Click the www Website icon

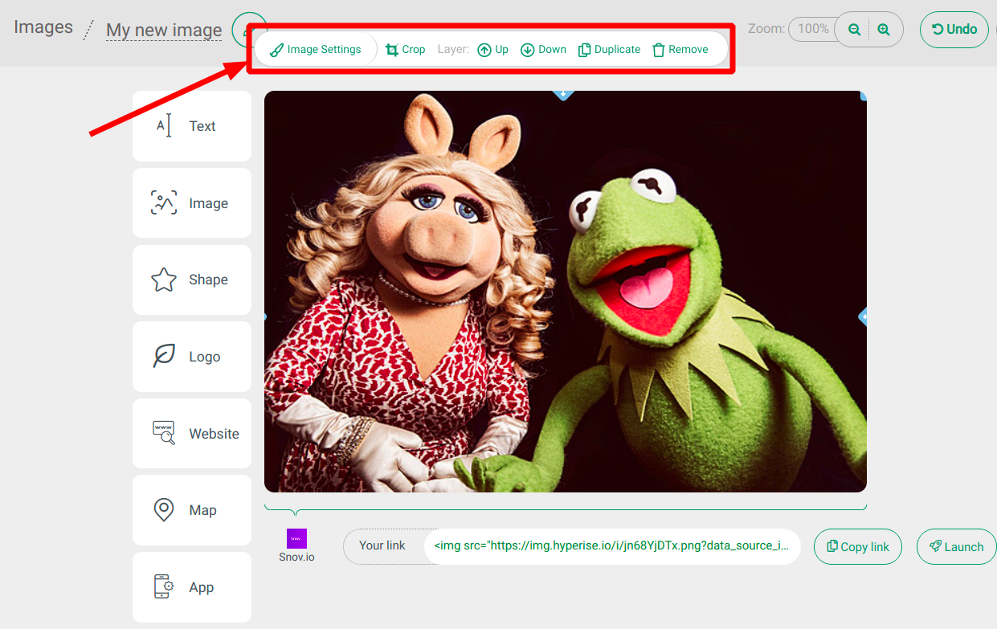(164, 433)
